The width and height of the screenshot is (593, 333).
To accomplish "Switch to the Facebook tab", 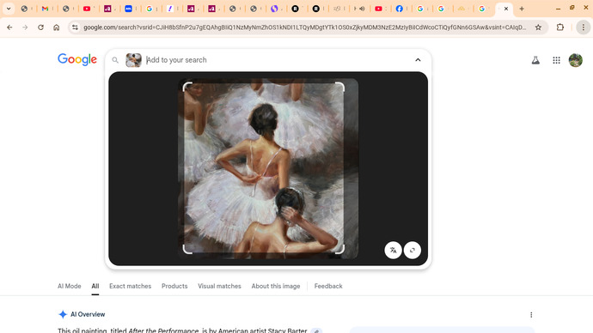I will pyautogui.click(x=400, y=9).
